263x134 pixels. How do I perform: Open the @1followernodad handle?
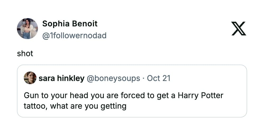click(x=74, y=35)
